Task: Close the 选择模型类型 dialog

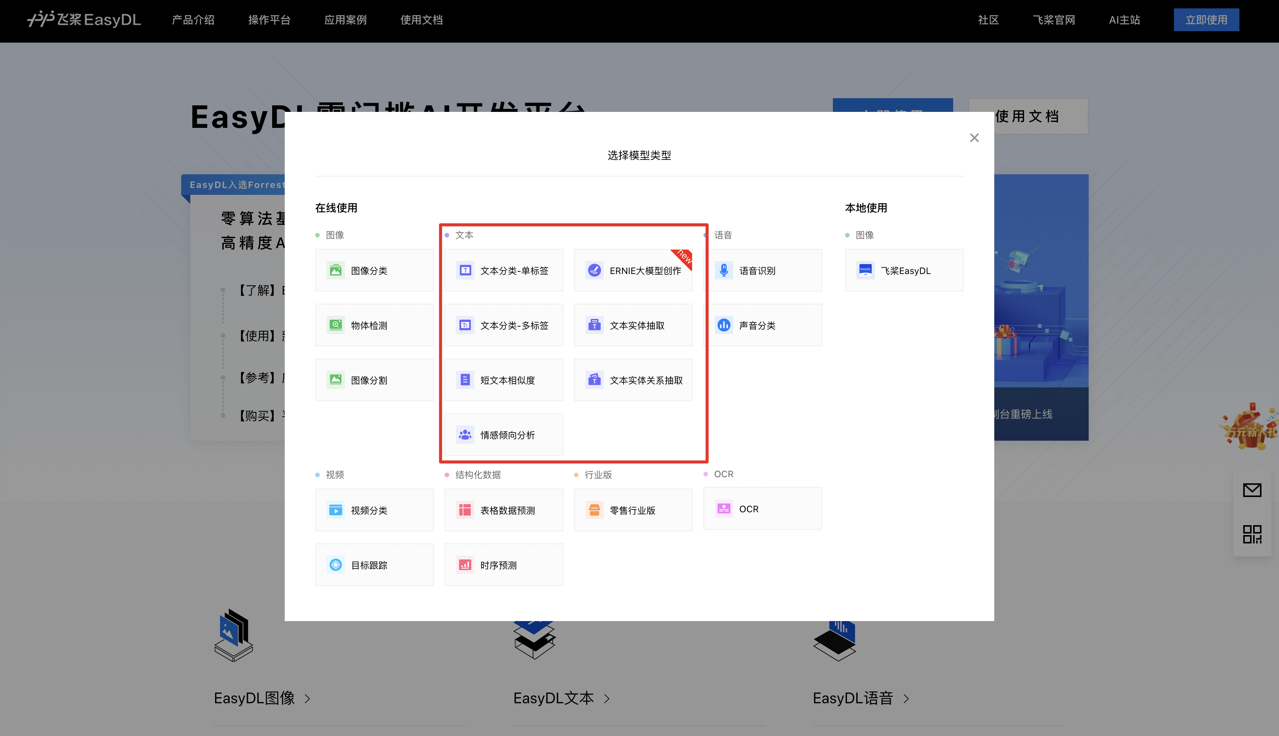Action: click(974, 138)
